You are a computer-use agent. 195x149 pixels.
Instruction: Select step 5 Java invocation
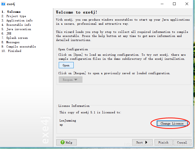click(16, 29)
